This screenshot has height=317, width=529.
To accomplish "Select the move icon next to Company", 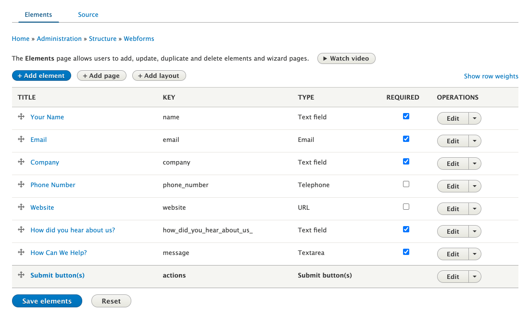I will [21, 162].
